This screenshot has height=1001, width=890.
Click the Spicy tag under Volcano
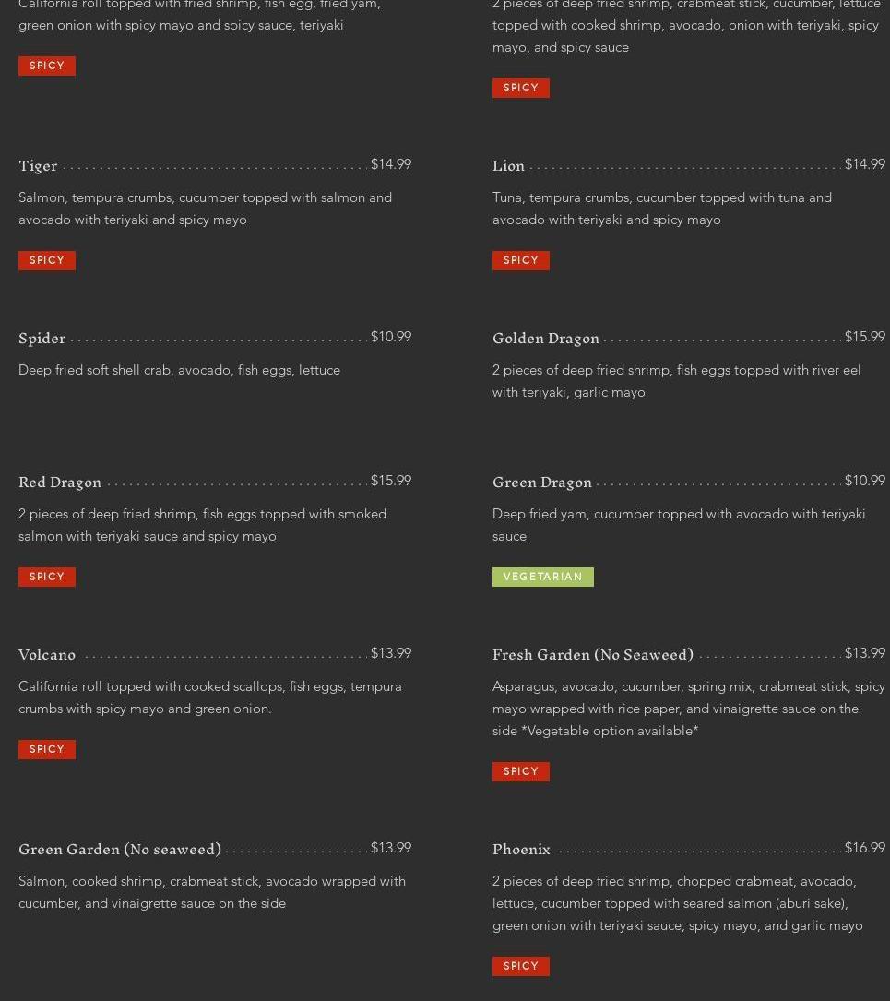(x=46, y=749)
